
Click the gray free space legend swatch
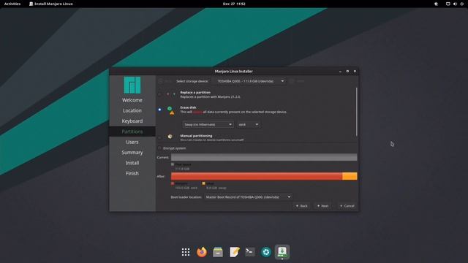173,164
